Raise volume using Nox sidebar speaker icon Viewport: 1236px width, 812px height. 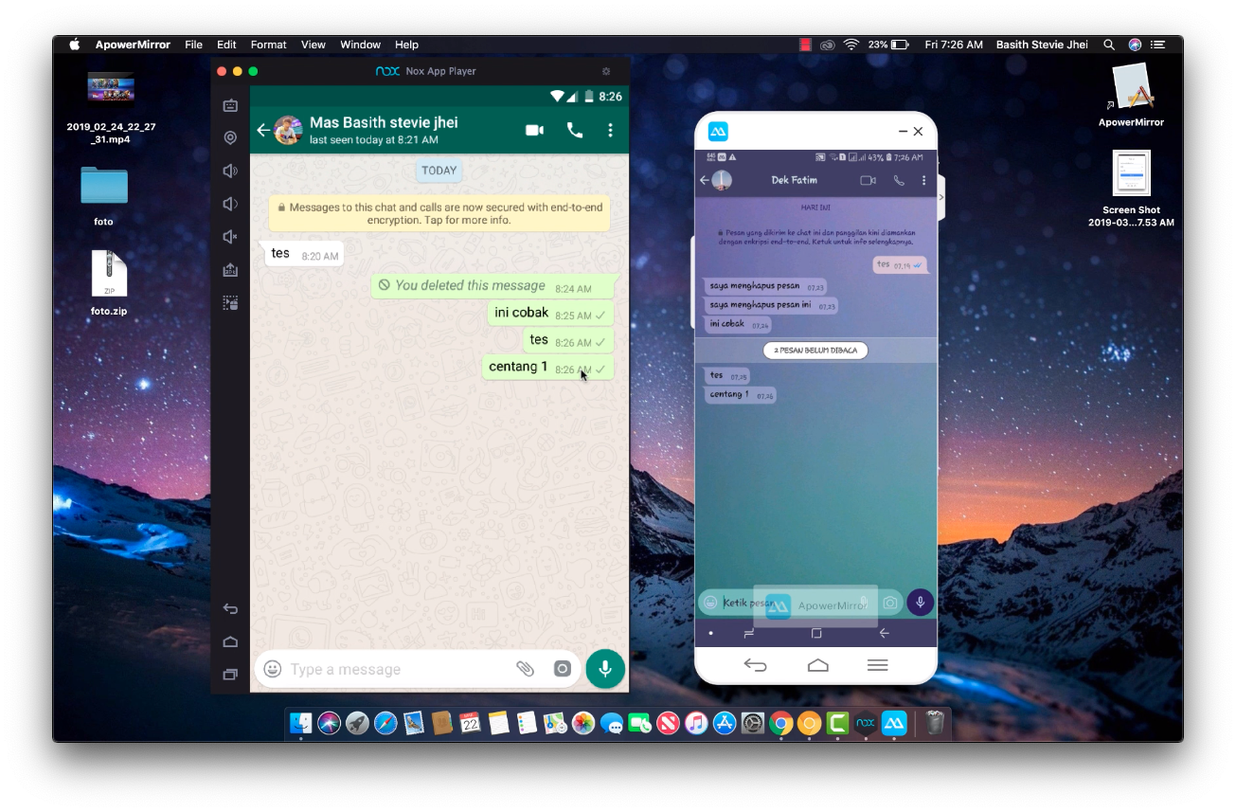tap(230, 171)
